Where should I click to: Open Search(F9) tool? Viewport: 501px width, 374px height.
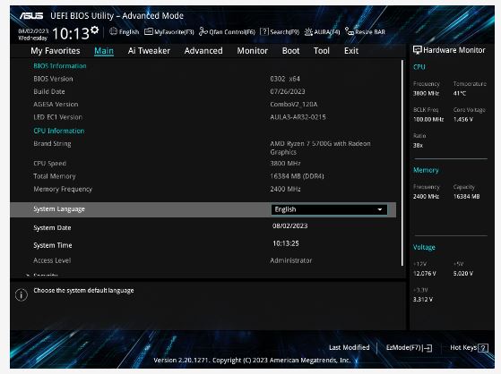280,32
